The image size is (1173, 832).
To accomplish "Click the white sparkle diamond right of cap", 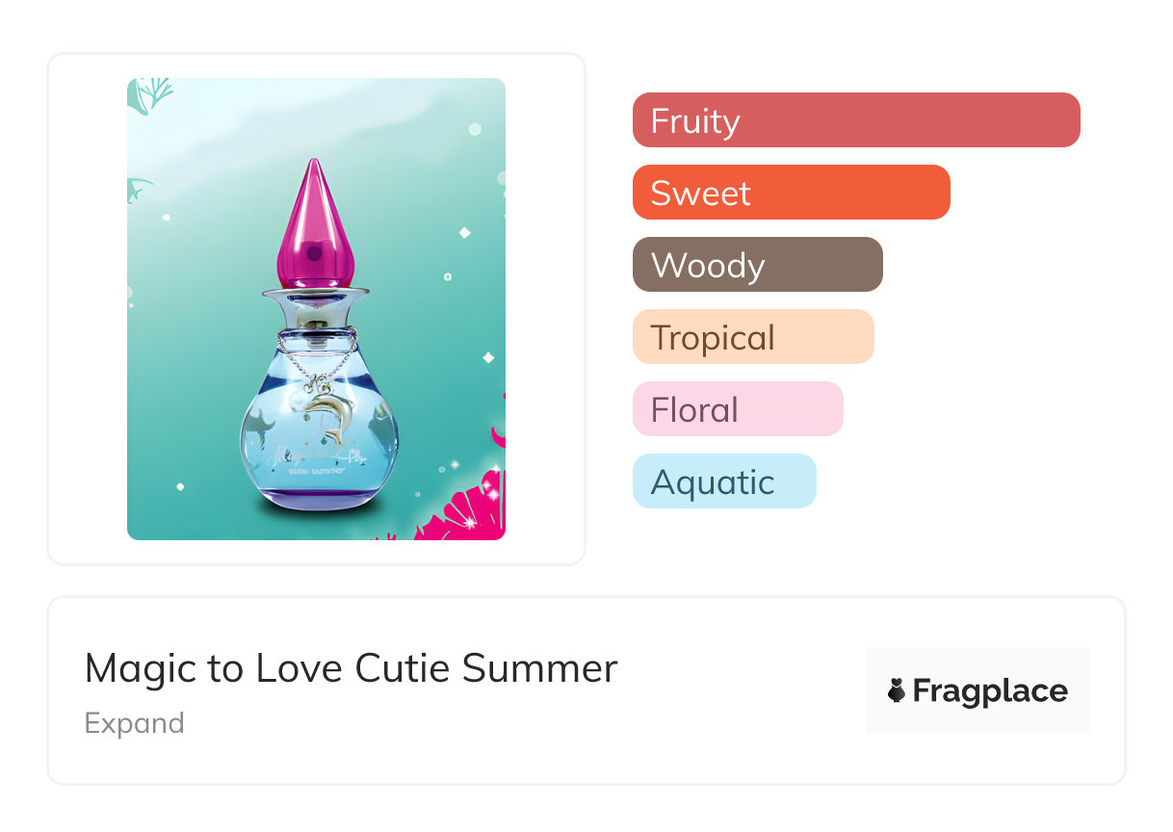I will click(x=464, y=232).
